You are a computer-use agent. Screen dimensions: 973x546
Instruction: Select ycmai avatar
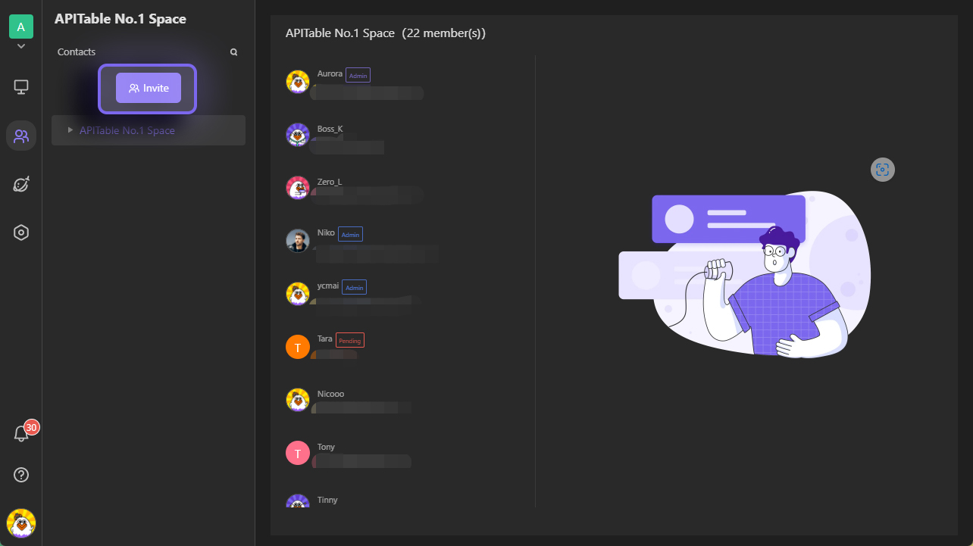[298, 294]
